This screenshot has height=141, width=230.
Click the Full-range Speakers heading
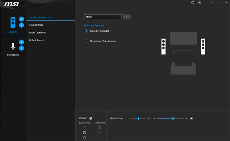(94, 25)
